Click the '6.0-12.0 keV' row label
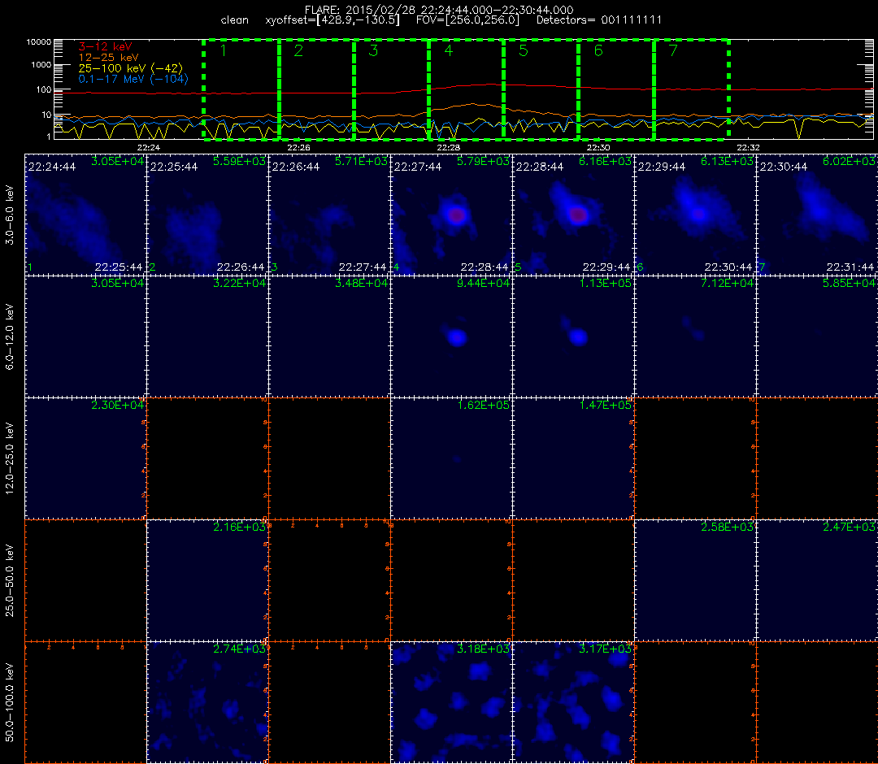 coord(10,337)
